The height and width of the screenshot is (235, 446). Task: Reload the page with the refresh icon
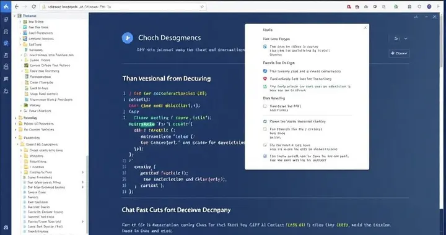(34, 7)
